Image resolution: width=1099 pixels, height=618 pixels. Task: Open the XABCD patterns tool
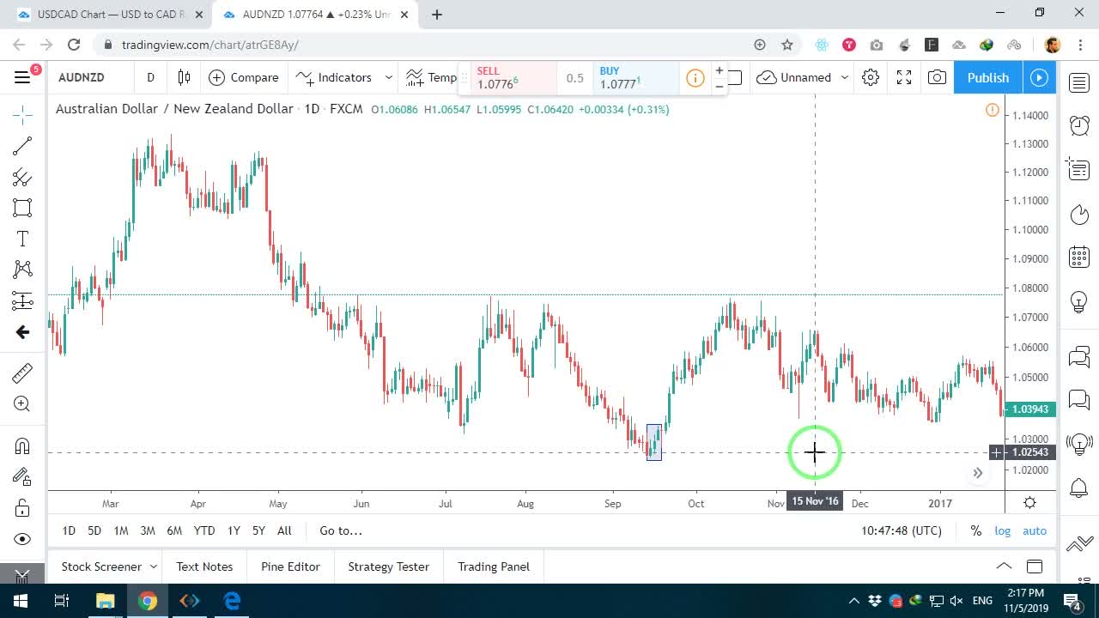[x=22, y=270]
